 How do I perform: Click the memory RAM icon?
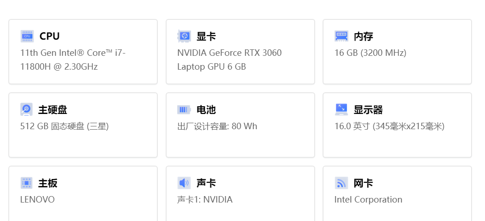coord(341,36)
